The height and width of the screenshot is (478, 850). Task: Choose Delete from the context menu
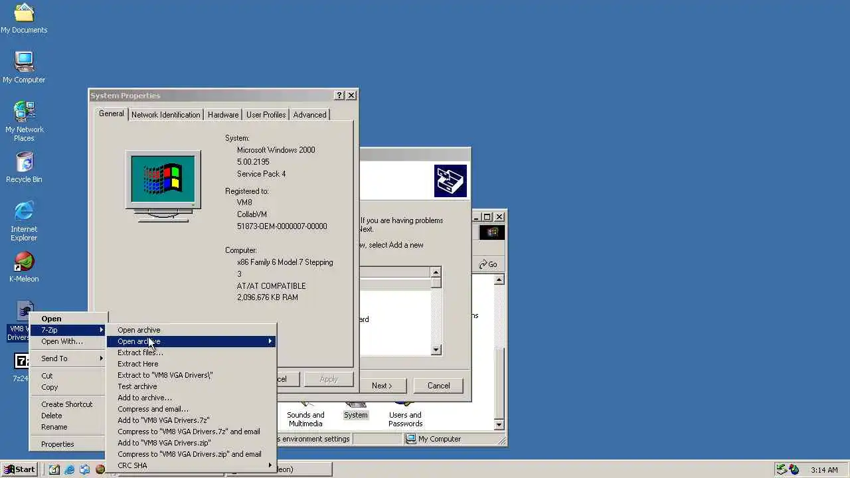point(68,416)
